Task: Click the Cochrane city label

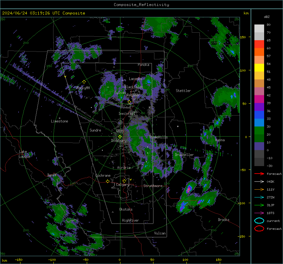Action: click(x=103, y=175)
